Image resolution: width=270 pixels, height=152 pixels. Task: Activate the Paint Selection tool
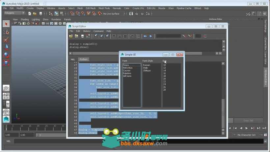(6, 40)
